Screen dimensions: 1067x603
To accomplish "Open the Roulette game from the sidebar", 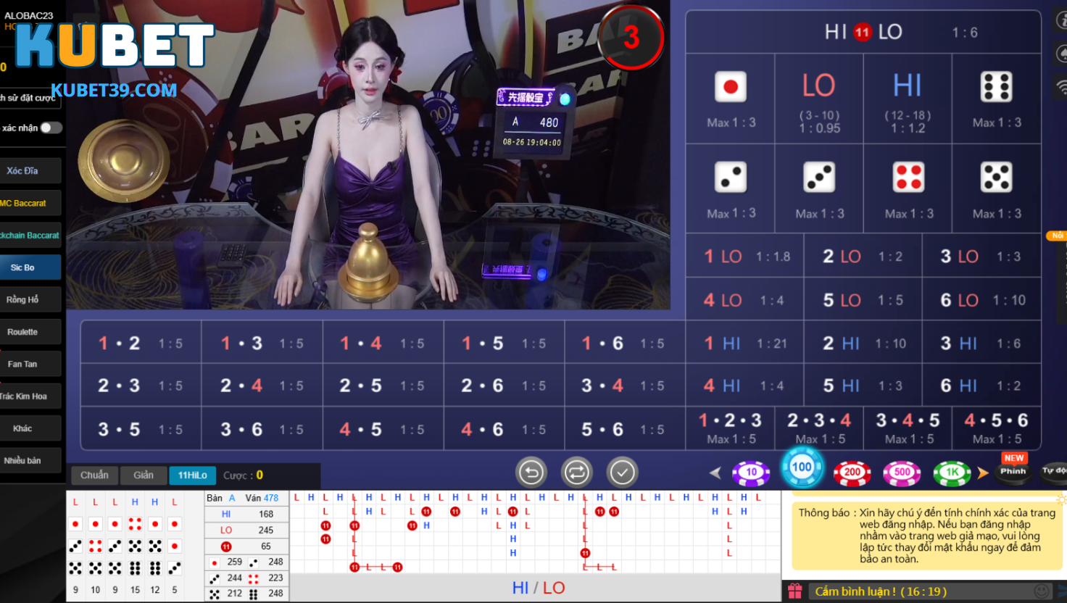I will (31, 331).
